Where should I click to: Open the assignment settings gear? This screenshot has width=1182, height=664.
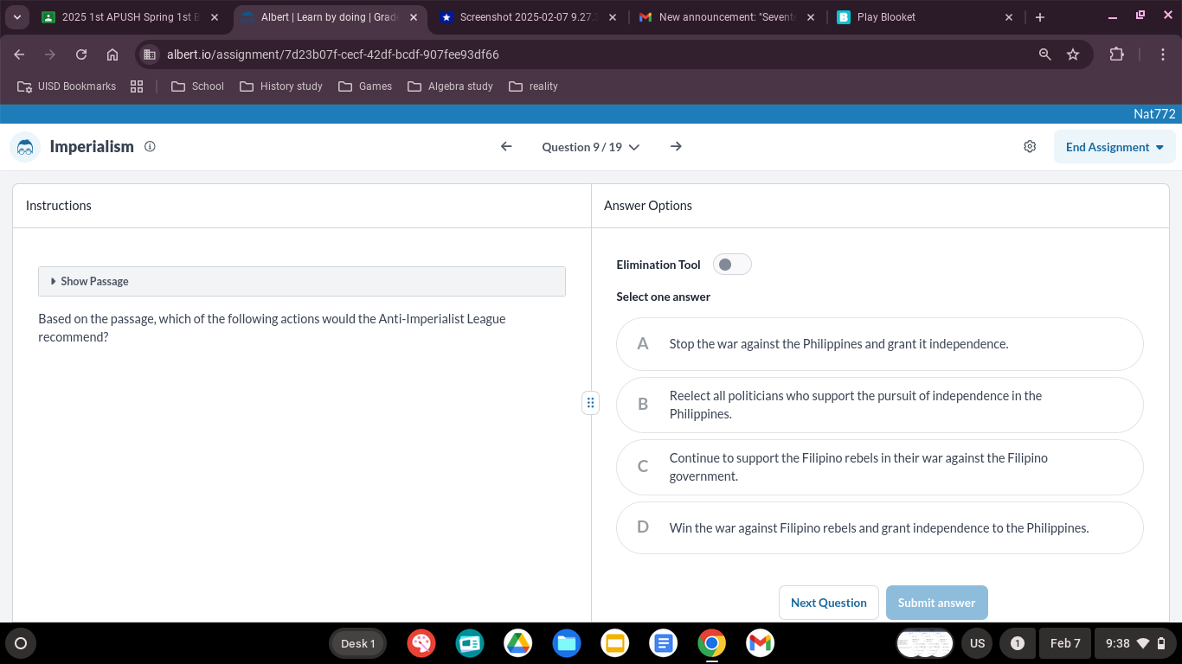click(1030, 147)
